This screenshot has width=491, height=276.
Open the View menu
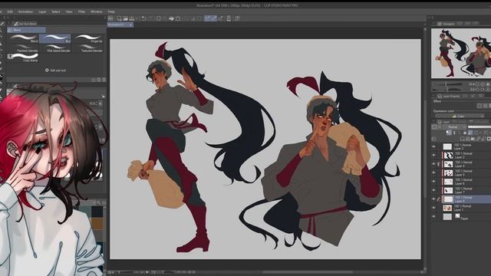[69, 11]
